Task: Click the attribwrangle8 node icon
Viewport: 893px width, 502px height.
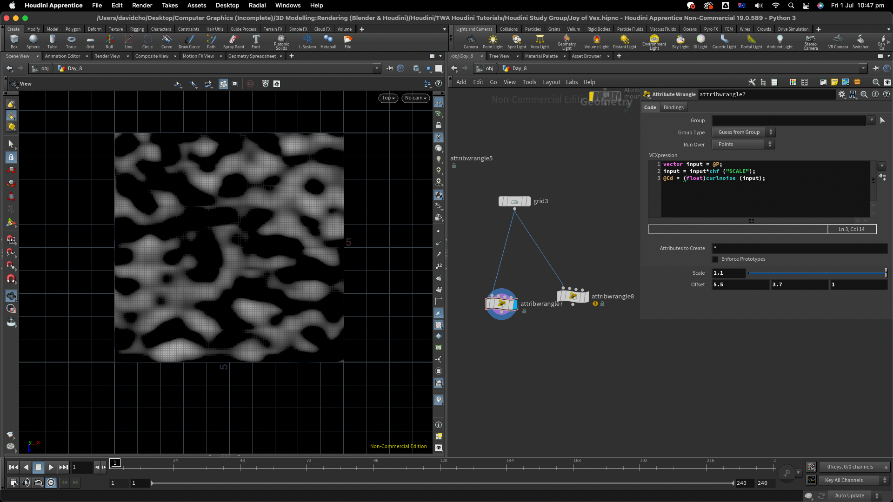Action: 573,296
